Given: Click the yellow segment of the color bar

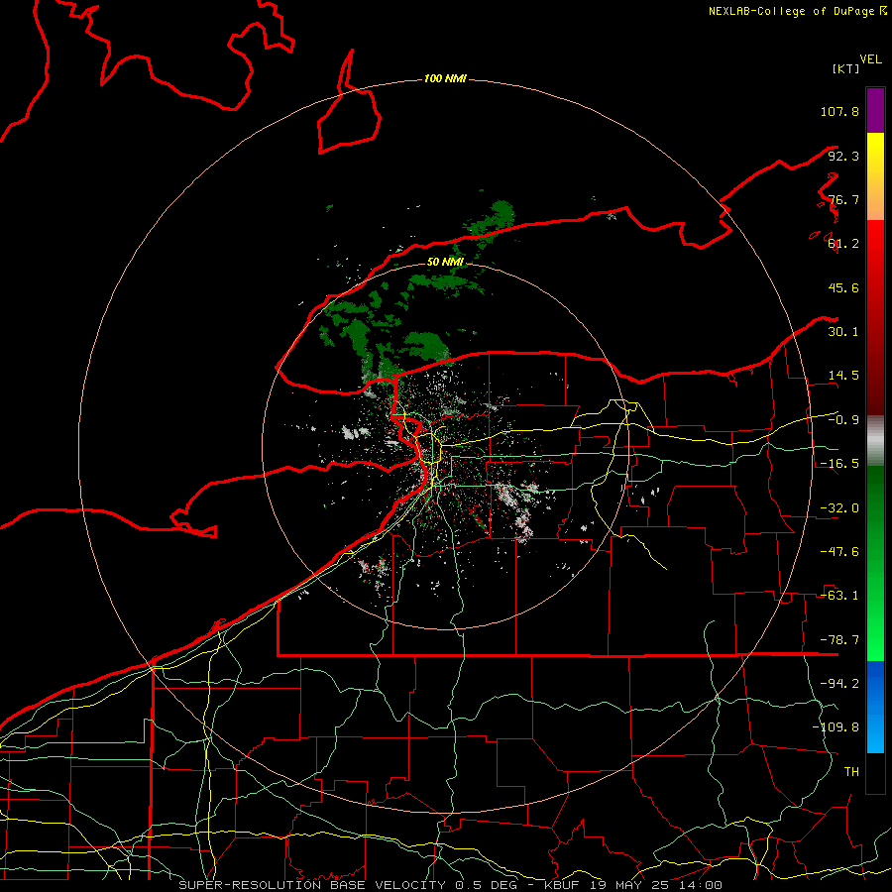Looking at the screenshot, I should tap(875, 176).
